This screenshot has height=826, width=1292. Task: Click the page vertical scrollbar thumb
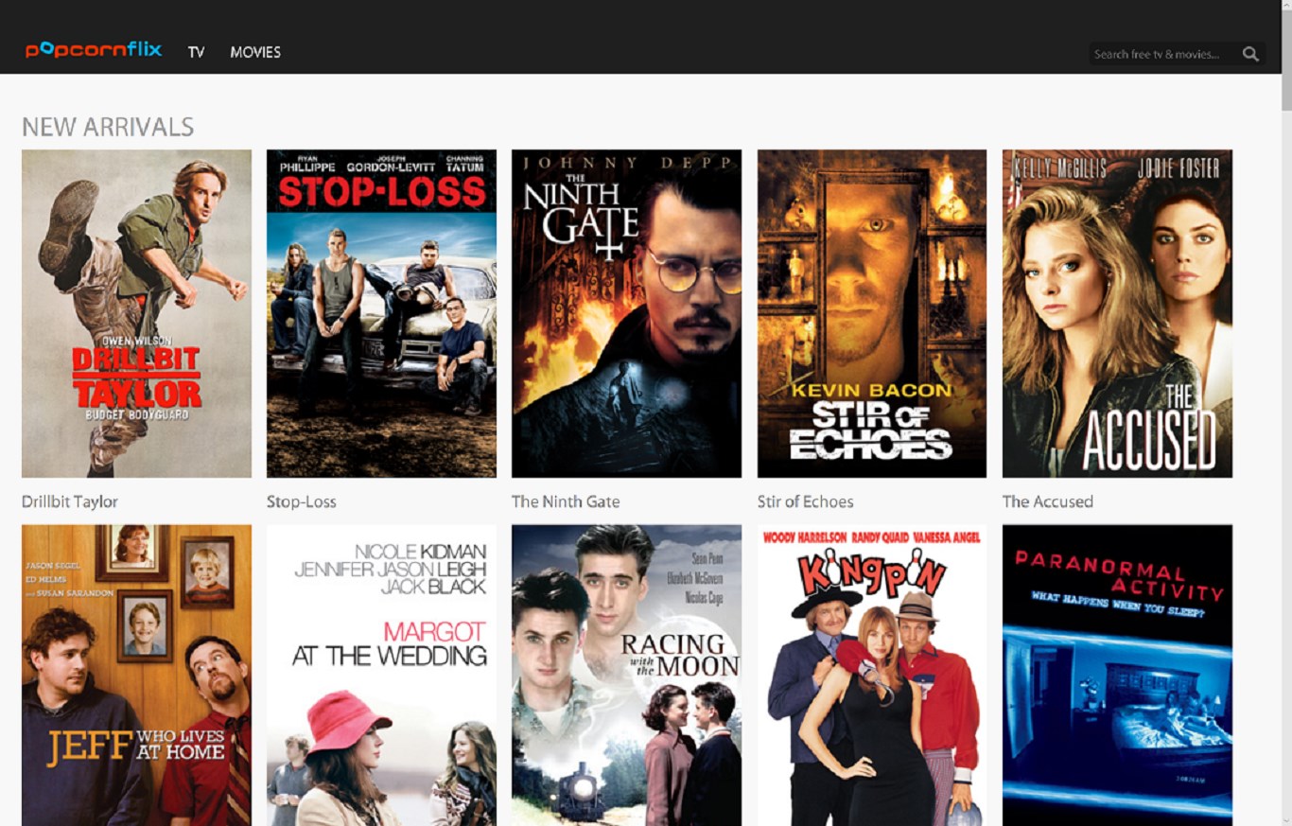click(x=1286, y=59)
